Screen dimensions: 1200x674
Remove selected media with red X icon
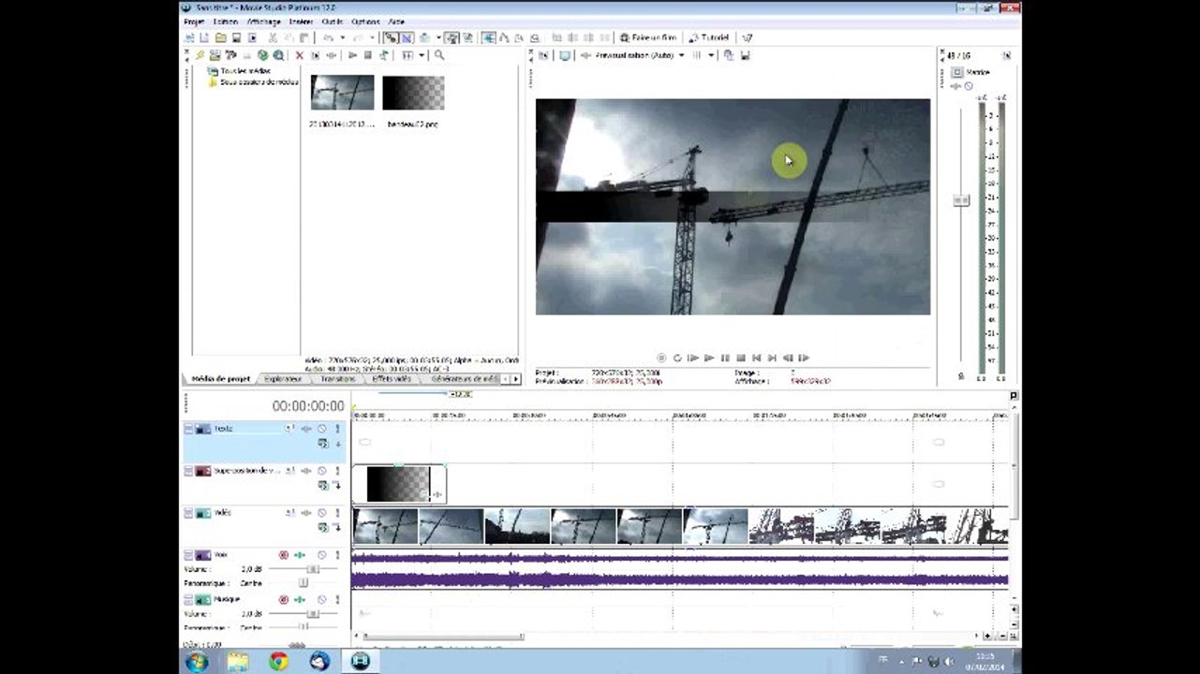[300, 55]
